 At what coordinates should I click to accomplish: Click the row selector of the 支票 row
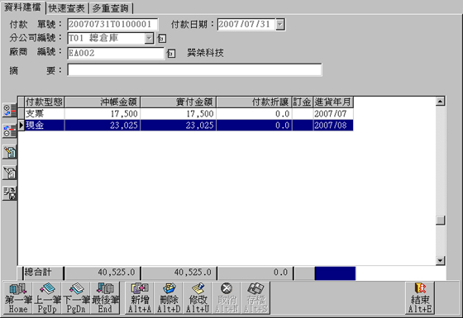click(x=21, y=114)
